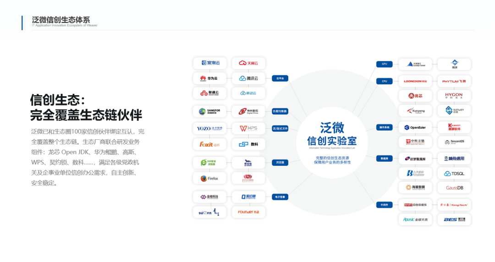495x262 pixels.
Task: Click the BES 宝兰德 logo card
Action: click(454, 219)
